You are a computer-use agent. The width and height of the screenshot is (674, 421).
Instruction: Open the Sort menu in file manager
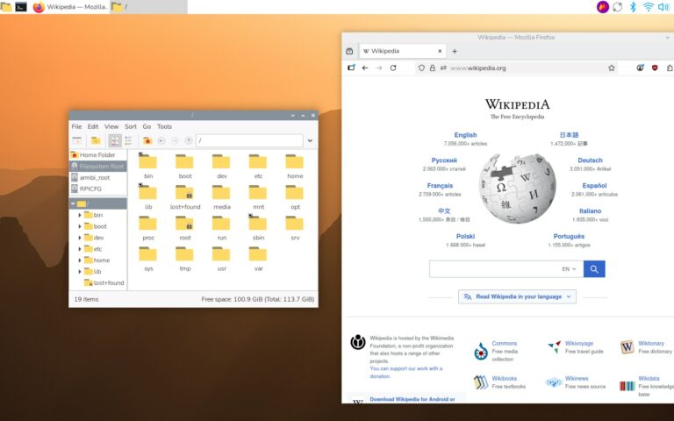131,126
